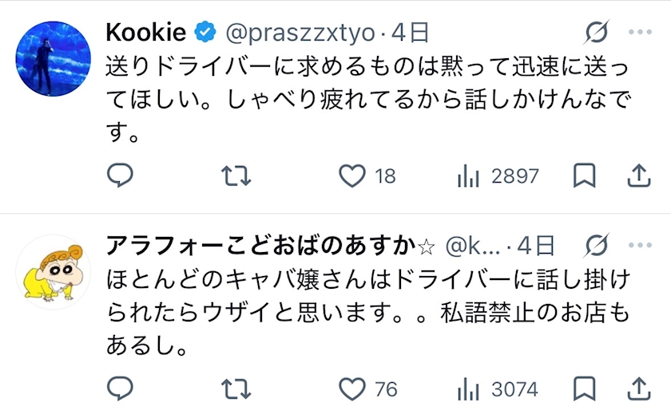The image size is (671, 410).
Task: Open more options on second tweet
Action: coord(641,246)
